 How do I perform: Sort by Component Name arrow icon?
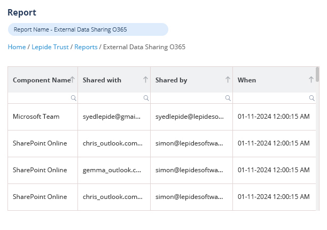tap(72, 80)
